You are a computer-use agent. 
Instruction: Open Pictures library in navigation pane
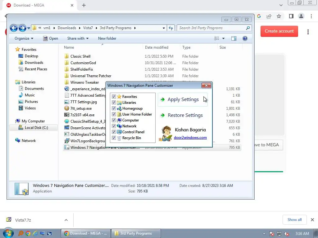click(28, 102)
